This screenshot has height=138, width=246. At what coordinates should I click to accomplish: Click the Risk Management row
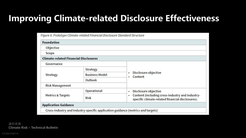58,85
